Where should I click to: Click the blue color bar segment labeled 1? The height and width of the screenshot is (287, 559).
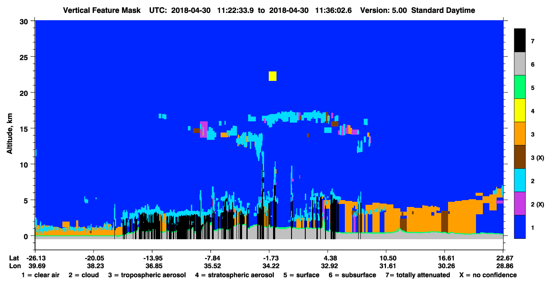[x=520, y=226]
